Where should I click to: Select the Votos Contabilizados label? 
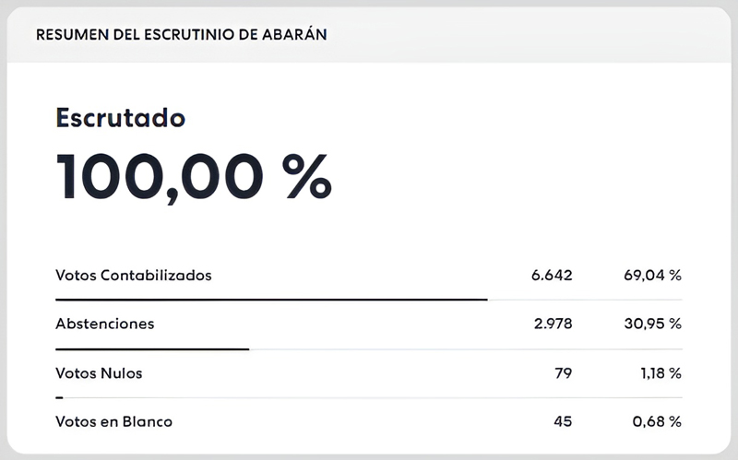click(134, 275)
